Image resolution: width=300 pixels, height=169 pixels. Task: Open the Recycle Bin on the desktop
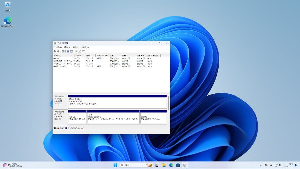(x=7, y=6)
